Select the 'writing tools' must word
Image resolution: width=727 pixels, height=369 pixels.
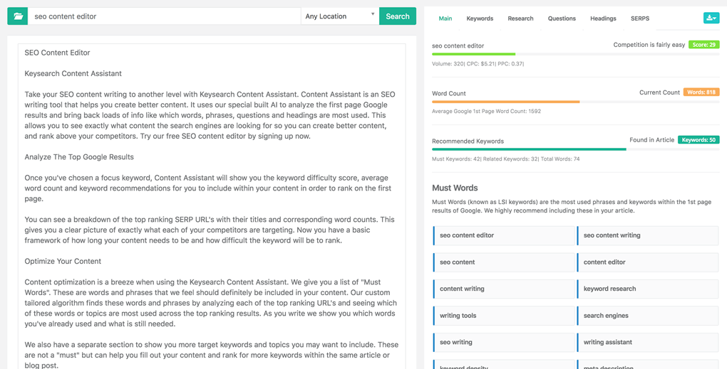coord(503,316)
